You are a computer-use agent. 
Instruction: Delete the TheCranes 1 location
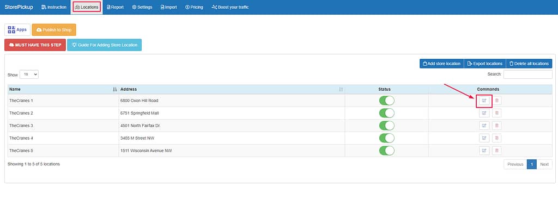(497, 101)
